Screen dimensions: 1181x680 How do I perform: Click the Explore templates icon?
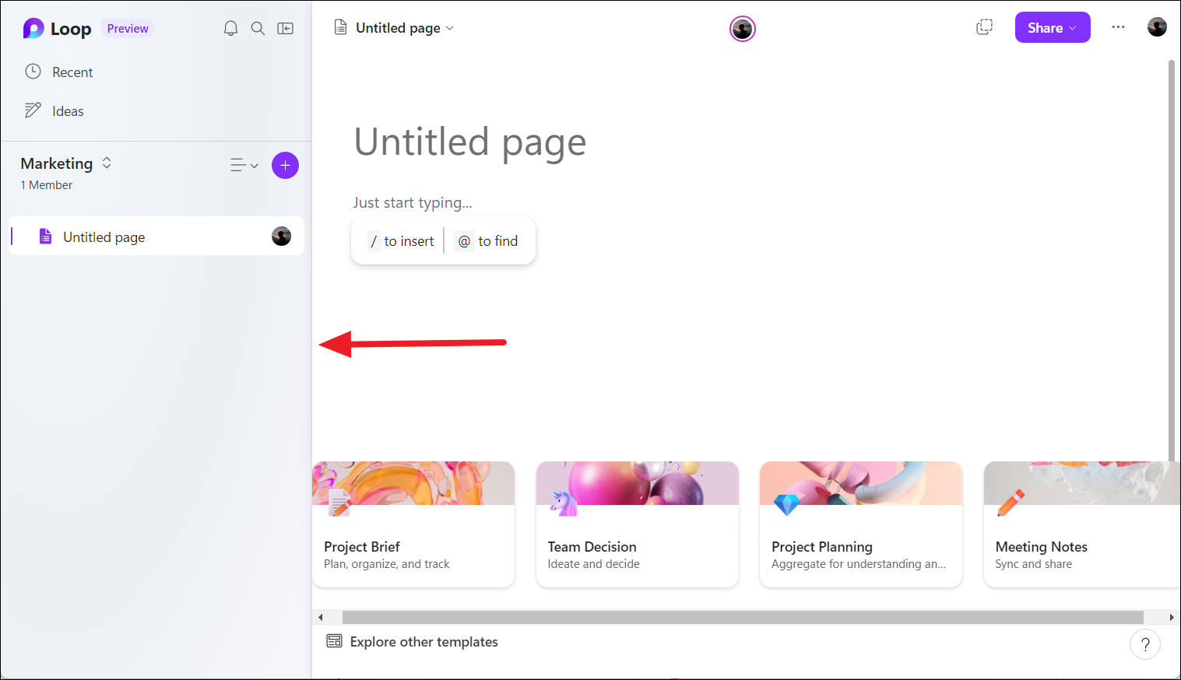click(x=335, y=641)
